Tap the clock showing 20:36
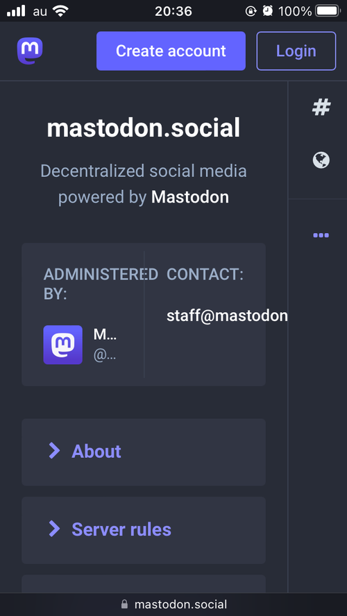 tap(173, 11)
